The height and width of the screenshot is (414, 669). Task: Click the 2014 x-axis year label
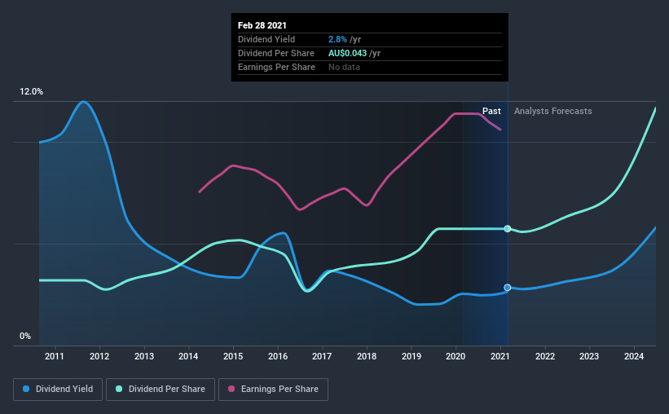[x=188, y=356]
